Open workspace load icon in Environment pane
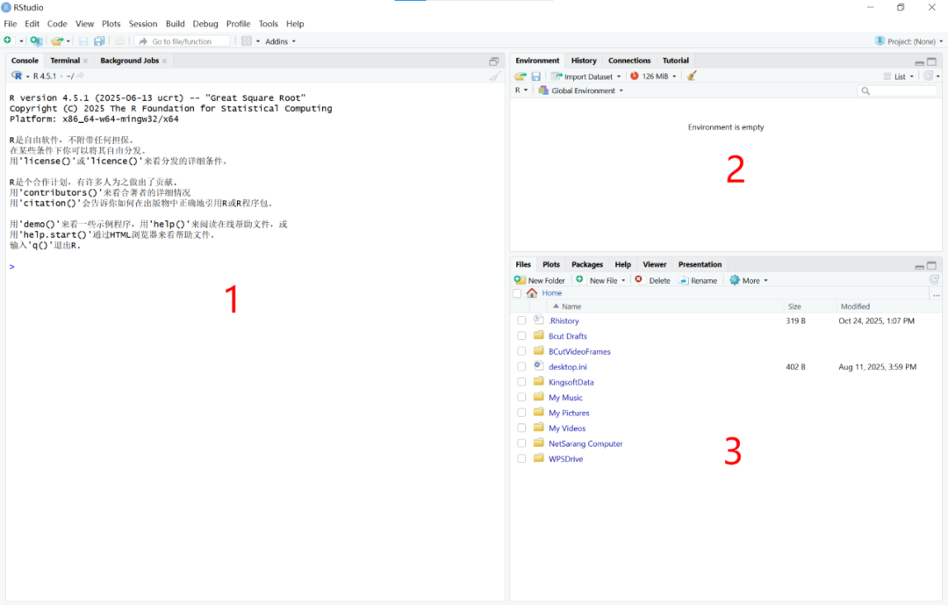This screenshot has width=948, height=605. (520, 76)
